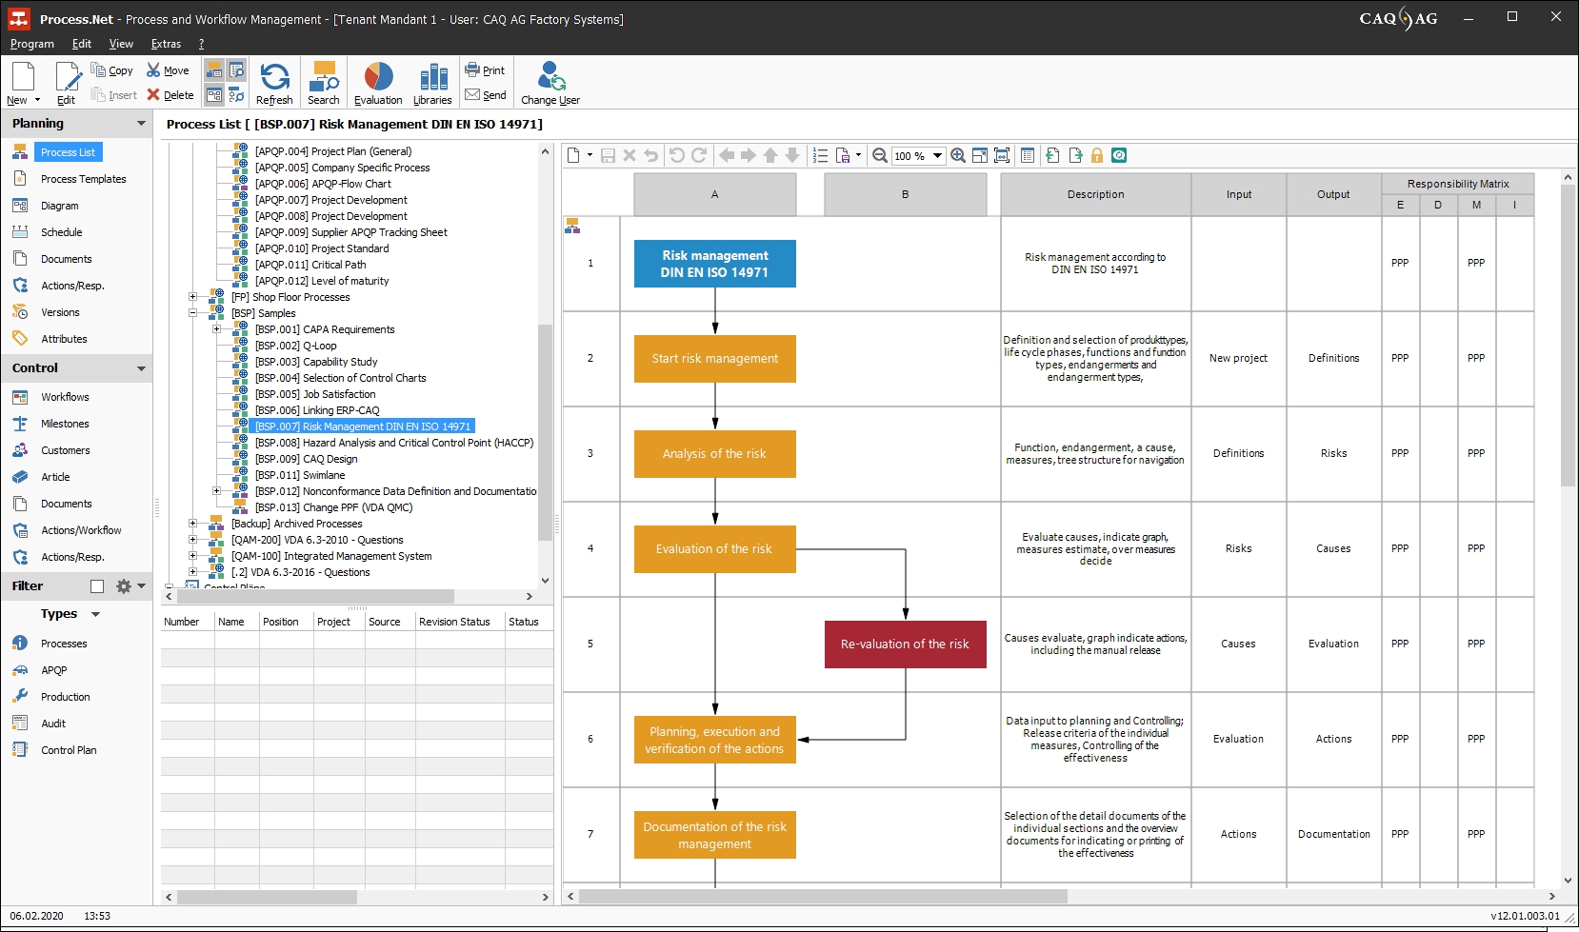Open the Filter settings gear dropdown

click(130, 586)
